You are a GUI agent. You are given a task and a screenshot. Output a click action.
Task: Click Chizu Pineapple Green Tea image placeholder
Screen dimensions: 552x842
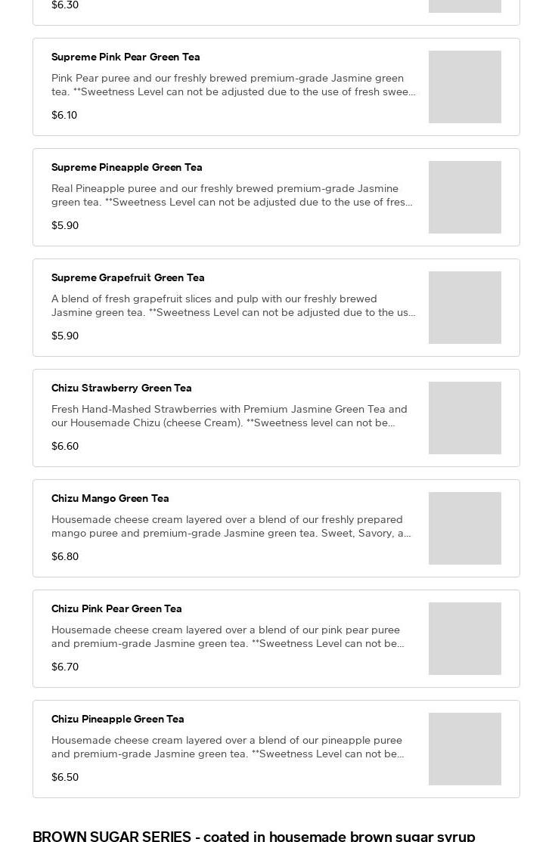464,749
